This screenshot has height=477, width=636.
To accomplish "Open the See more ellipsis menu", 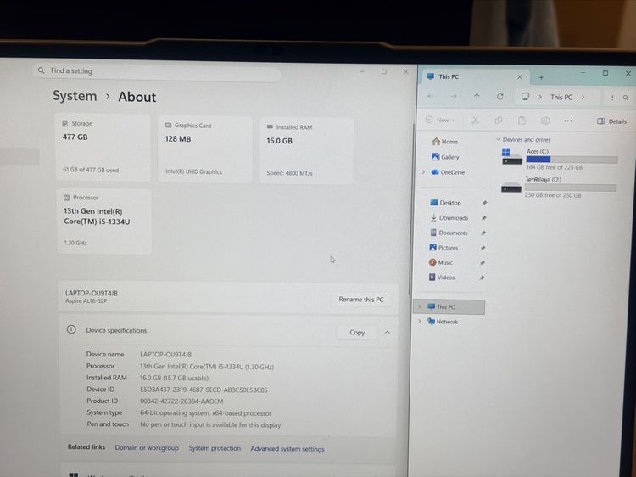I will point(568,121).
